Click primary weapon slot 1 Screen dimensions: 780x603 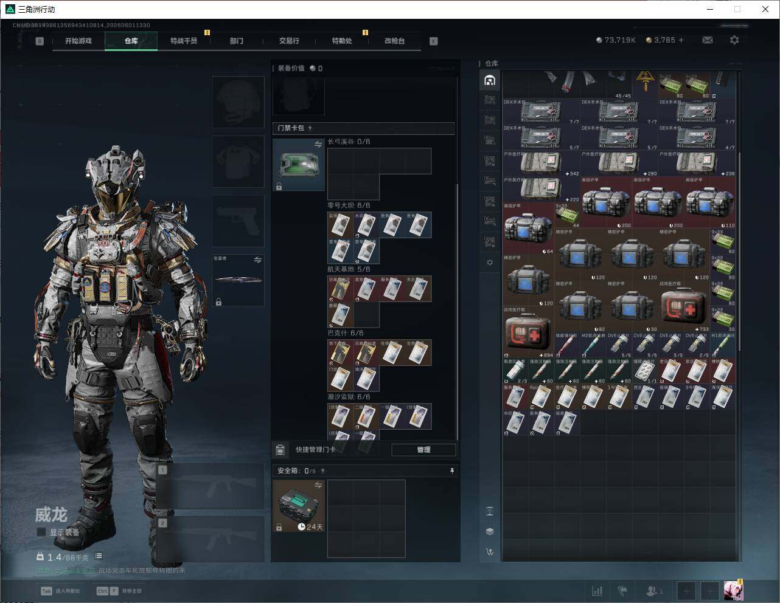[211, 486]
